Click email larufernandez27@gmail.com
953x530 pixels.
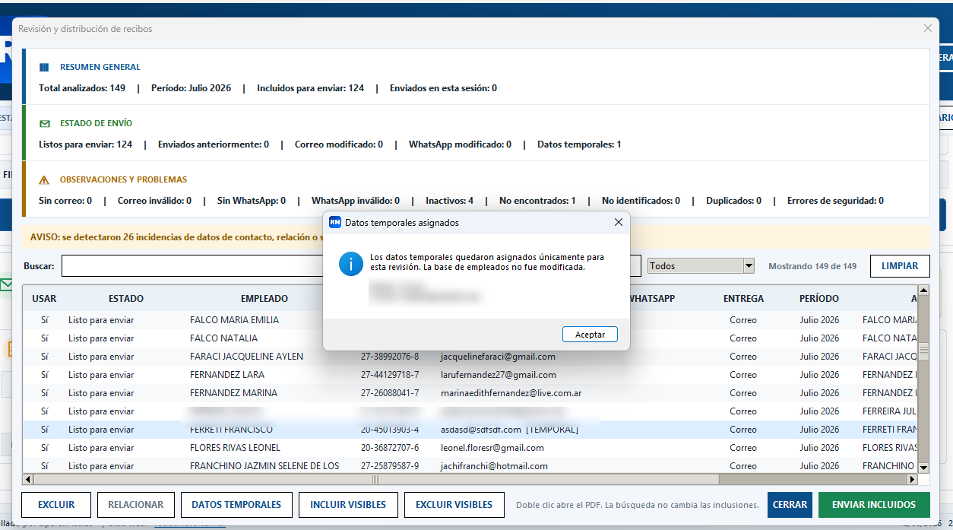point(499,375)
